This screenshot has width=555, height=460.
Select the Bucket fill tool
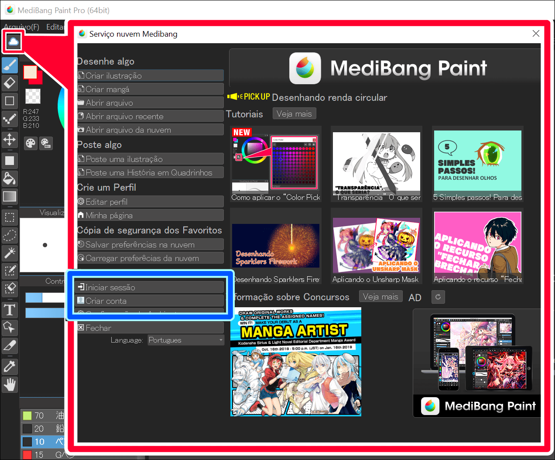pyautogui.click(x=10, y=179)
